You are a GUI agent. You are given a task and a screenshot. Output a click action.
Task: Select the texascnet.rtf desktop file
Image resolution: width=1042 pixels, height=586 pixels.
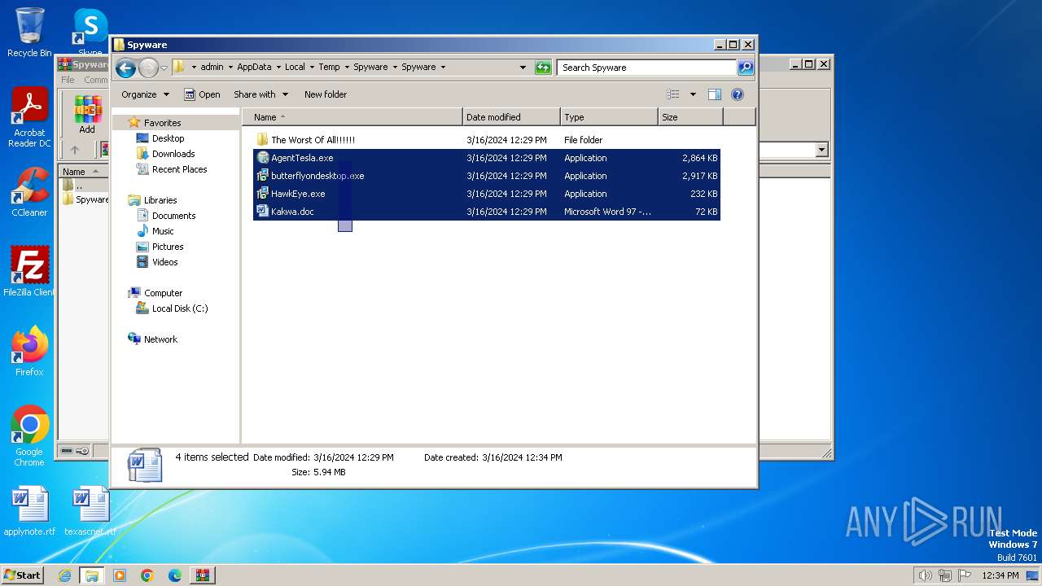(90, 511)
